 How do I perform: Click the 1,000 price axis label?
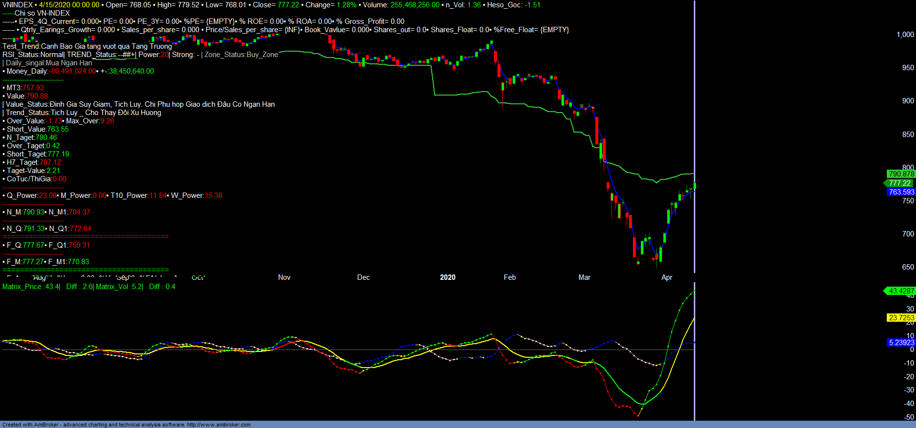pos(905,35)
